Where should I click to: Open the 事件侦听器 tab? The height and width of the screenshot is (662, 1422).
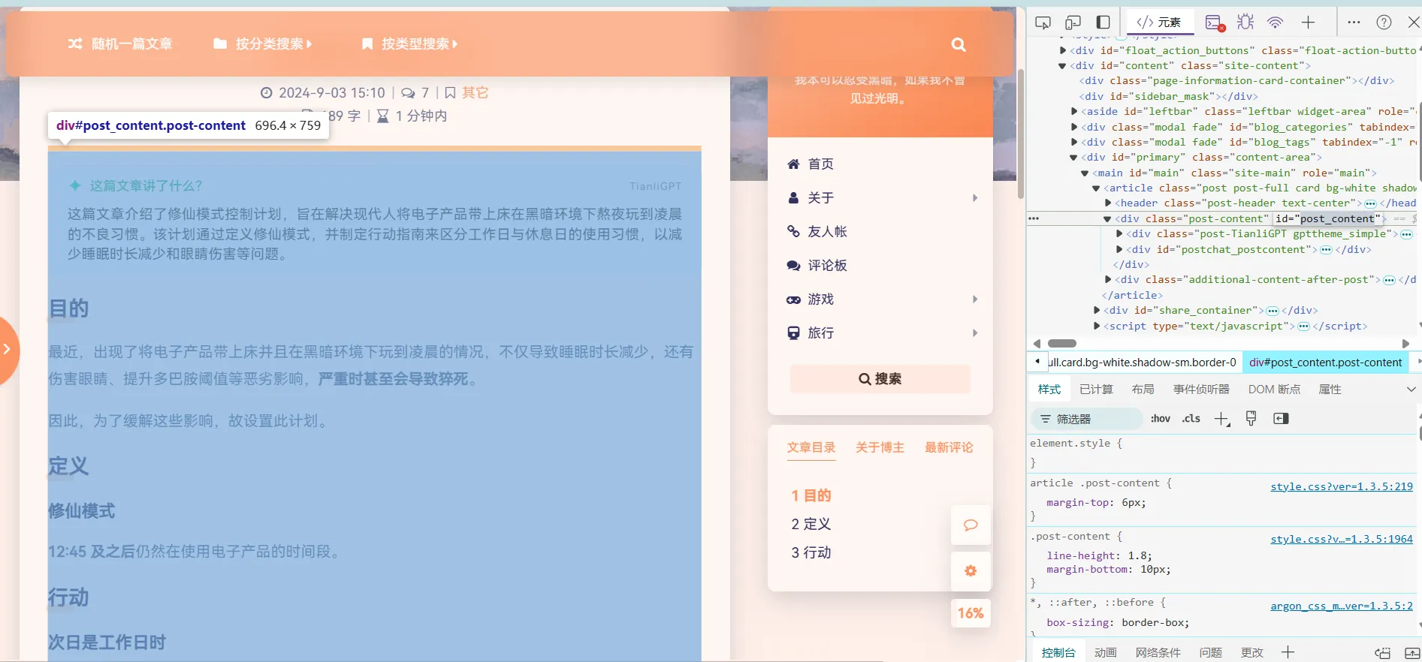(1201, 389)
